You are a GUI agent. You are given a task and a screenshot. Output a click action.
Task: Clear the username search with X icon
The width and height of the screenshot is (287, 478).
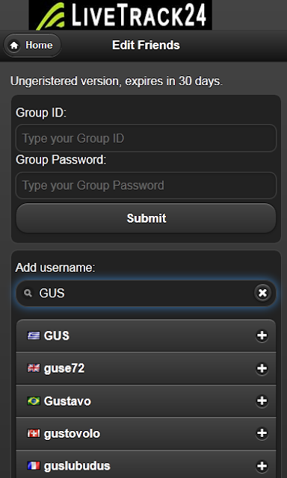[262, 294]
